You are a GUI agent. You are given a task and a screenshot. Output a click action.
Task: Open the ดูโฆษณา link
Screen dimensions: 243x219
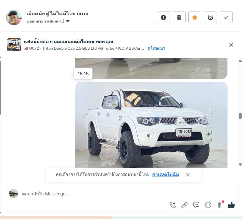(156, 48)
